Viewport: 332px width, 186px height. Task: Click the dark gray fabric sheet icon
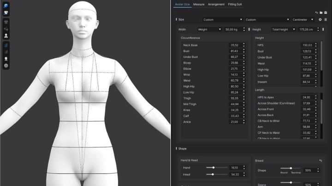pyautogui.click(x=6, y=52)
